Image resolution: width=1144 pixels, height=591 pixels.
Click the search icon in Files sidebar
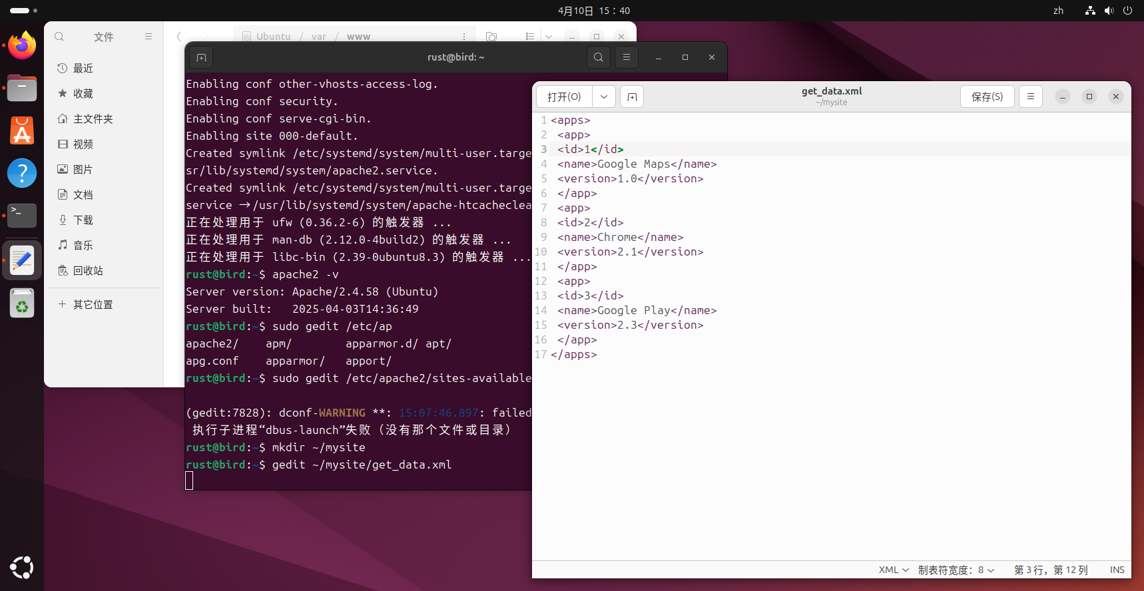59,37
